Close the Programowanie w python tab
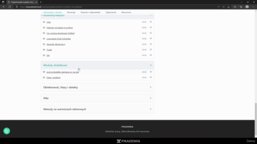Screen dimensions: 257x144 coord(36,2)
